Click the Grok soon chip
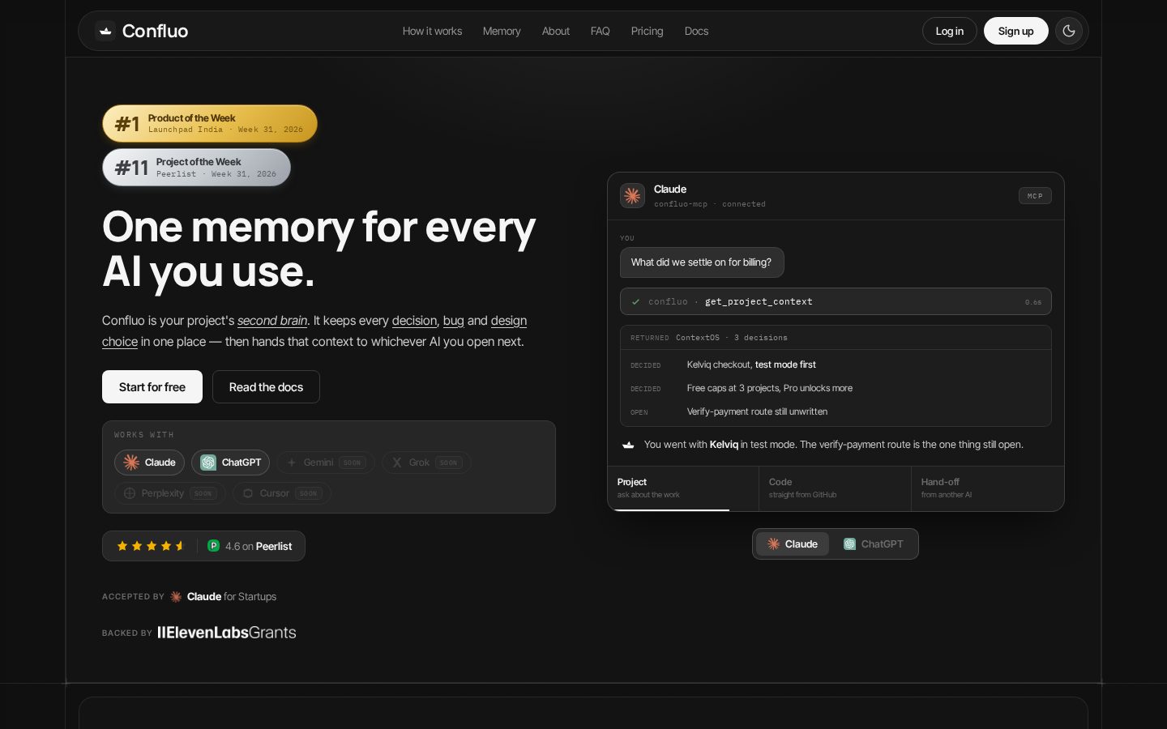The height and width of the screenshot is (729, 1167). pyautogui.click(x=426, y=463)
